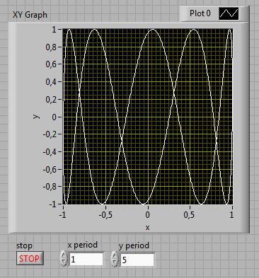Image resolution: width=259 pixels, height=278 pixels.
Task: Click the y period numeric input field
Action: pyautogui.click(x=137, y=260)
